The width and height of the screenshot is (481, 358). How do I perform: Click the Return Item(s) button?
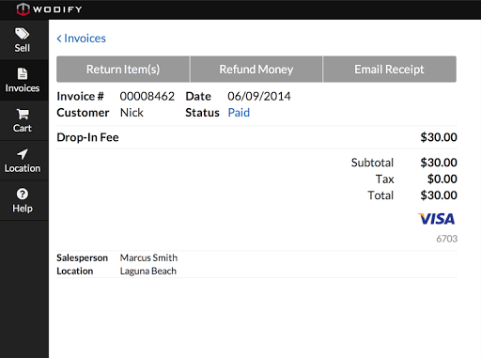click(123, 70)
